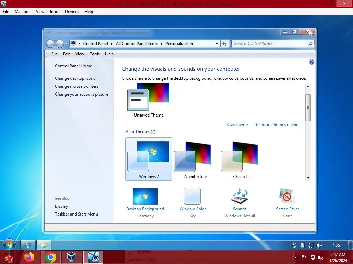Open Windows Explorer from guest taskbar

point(44,245)
